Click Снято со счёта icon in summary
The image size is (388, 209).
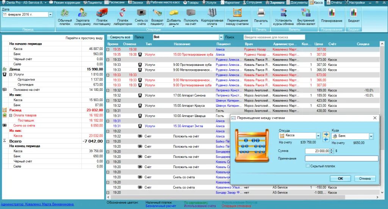(5, 125)
